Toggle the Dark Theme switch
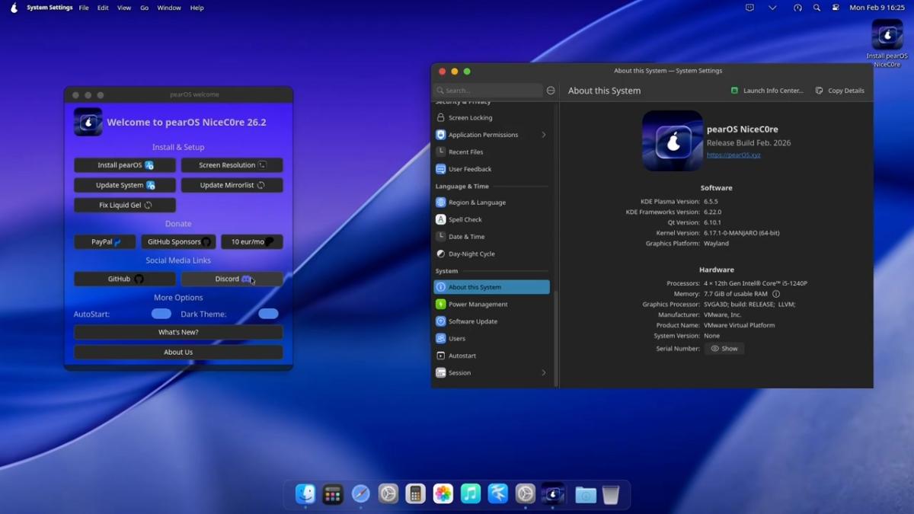 click(268, 314)
